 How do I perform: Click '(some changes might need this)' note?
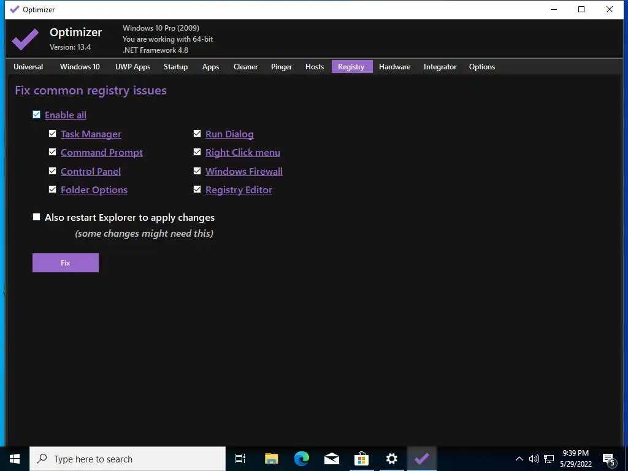point(144,234)
